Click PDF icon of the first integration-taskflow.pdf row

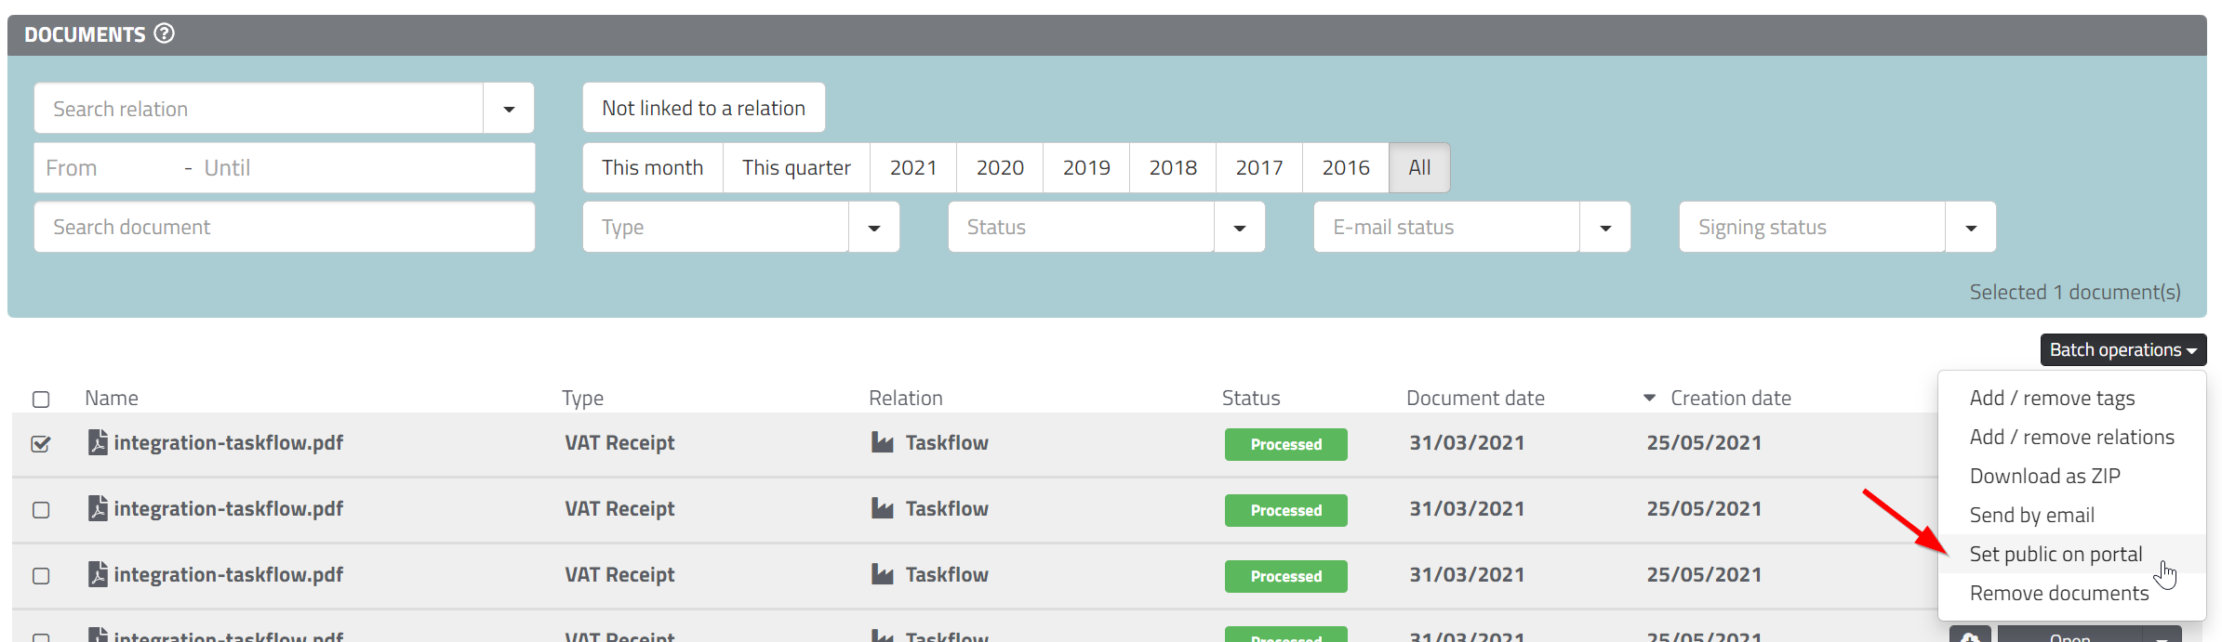98,443
